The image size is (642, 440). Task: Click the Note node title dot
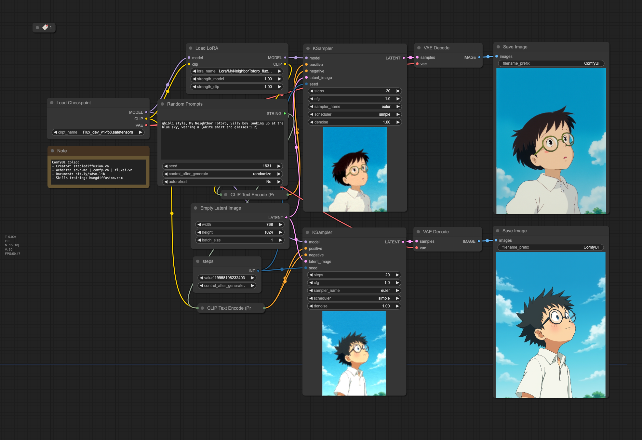tap(52, 151)
